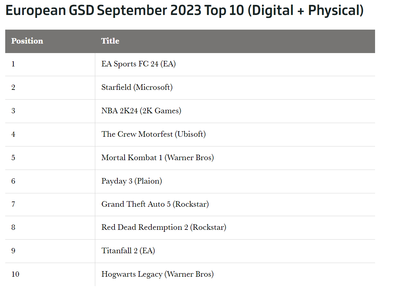Click position number 1 cell
This screenshot has width=393, height=291.
coord(13,64)
